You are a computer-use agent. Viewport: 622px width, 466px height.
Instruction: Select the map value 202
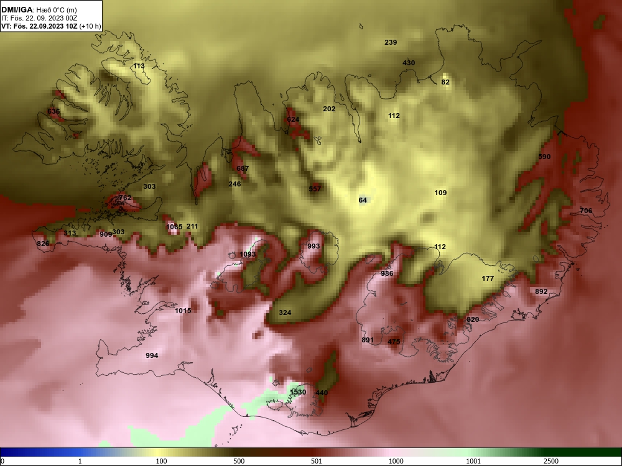tap(329, 109)
